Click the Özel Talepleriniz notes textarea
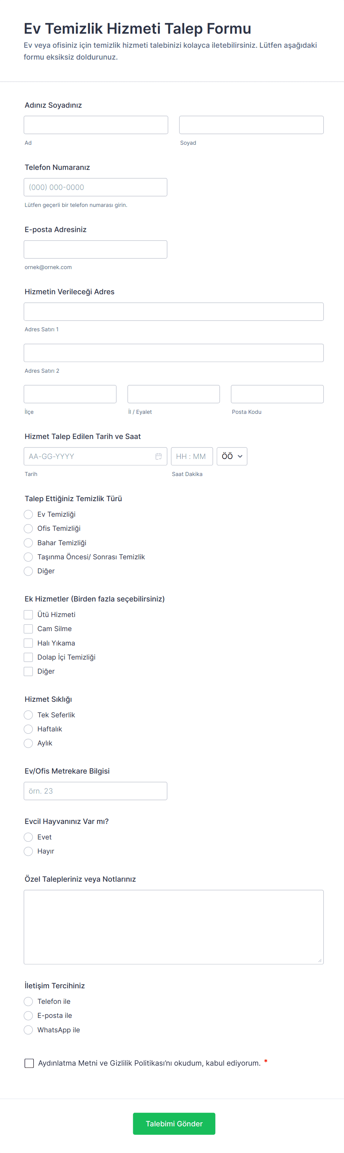Screen dimensions: 344x1153 pyautogui.click(x=173, y=926)
